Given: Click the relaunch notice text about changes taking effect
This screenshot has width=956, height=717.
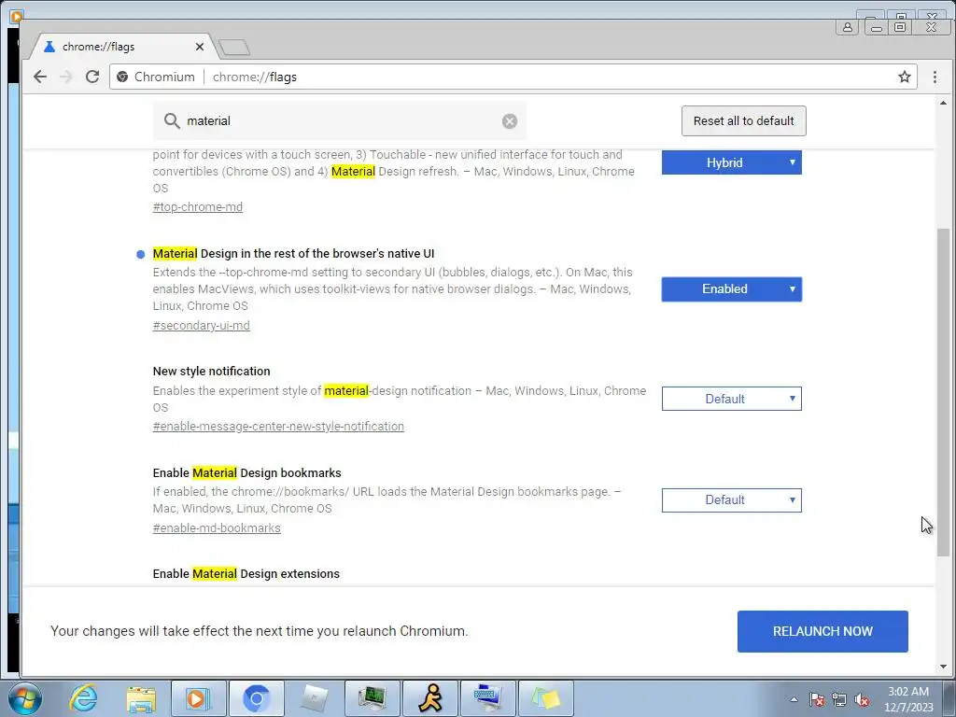Looking at the screenshot, I should 260,631.
